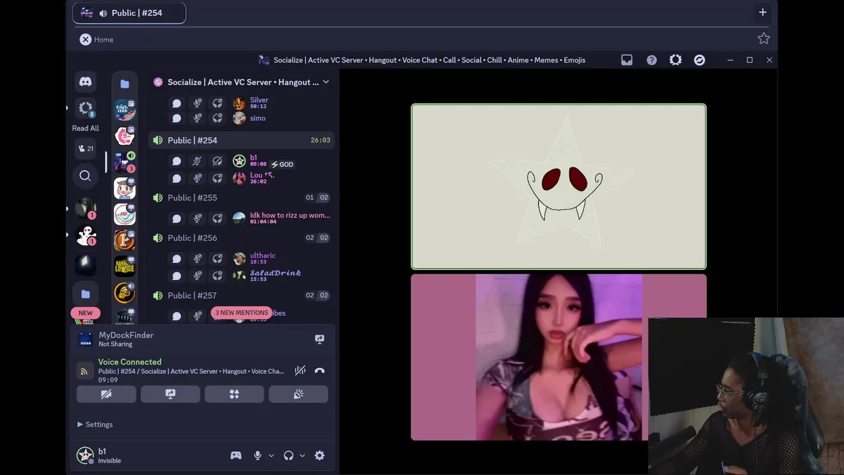Add a new tab with plus
This screenshot has height=475, width=844.
point(763,13)
